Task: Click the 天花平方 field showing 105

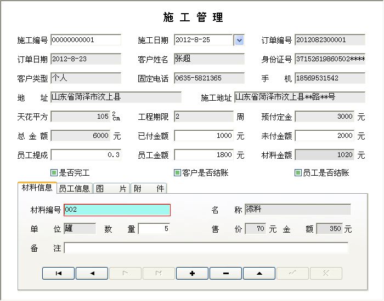Action: (x=80, y=116)
